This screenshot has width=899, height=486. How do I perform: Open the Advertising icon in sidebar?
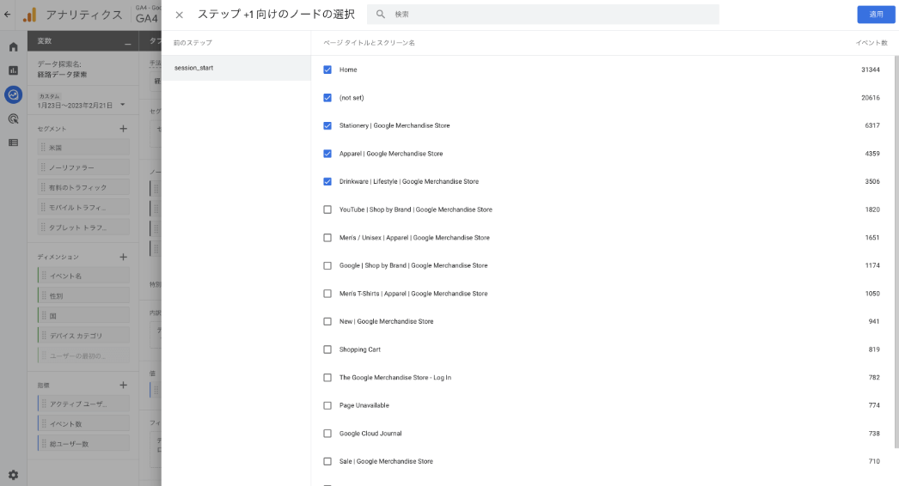click(13, 118)
